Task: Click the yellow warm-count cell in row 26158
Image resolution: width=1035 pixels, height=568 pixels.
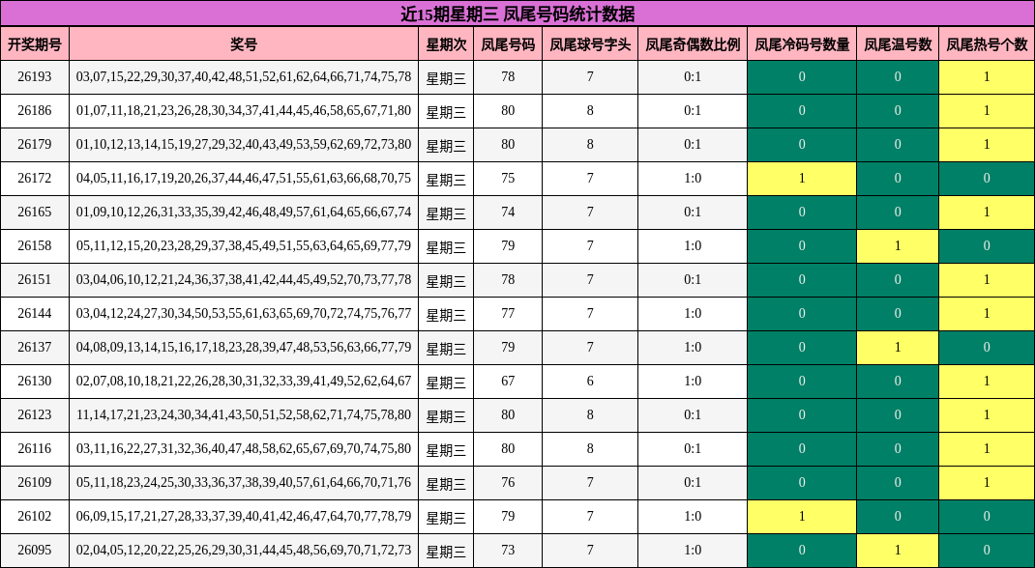Action: [898, 245]
